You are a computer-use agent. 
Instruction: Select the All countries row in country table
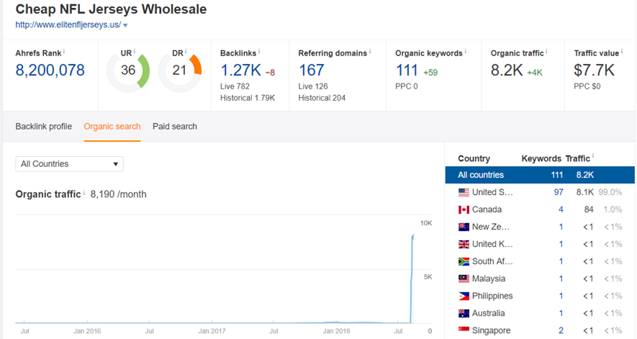tap(540, 175)
